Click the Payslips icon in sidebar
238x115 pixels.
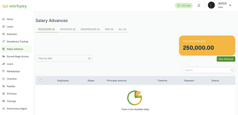(4, 86)
